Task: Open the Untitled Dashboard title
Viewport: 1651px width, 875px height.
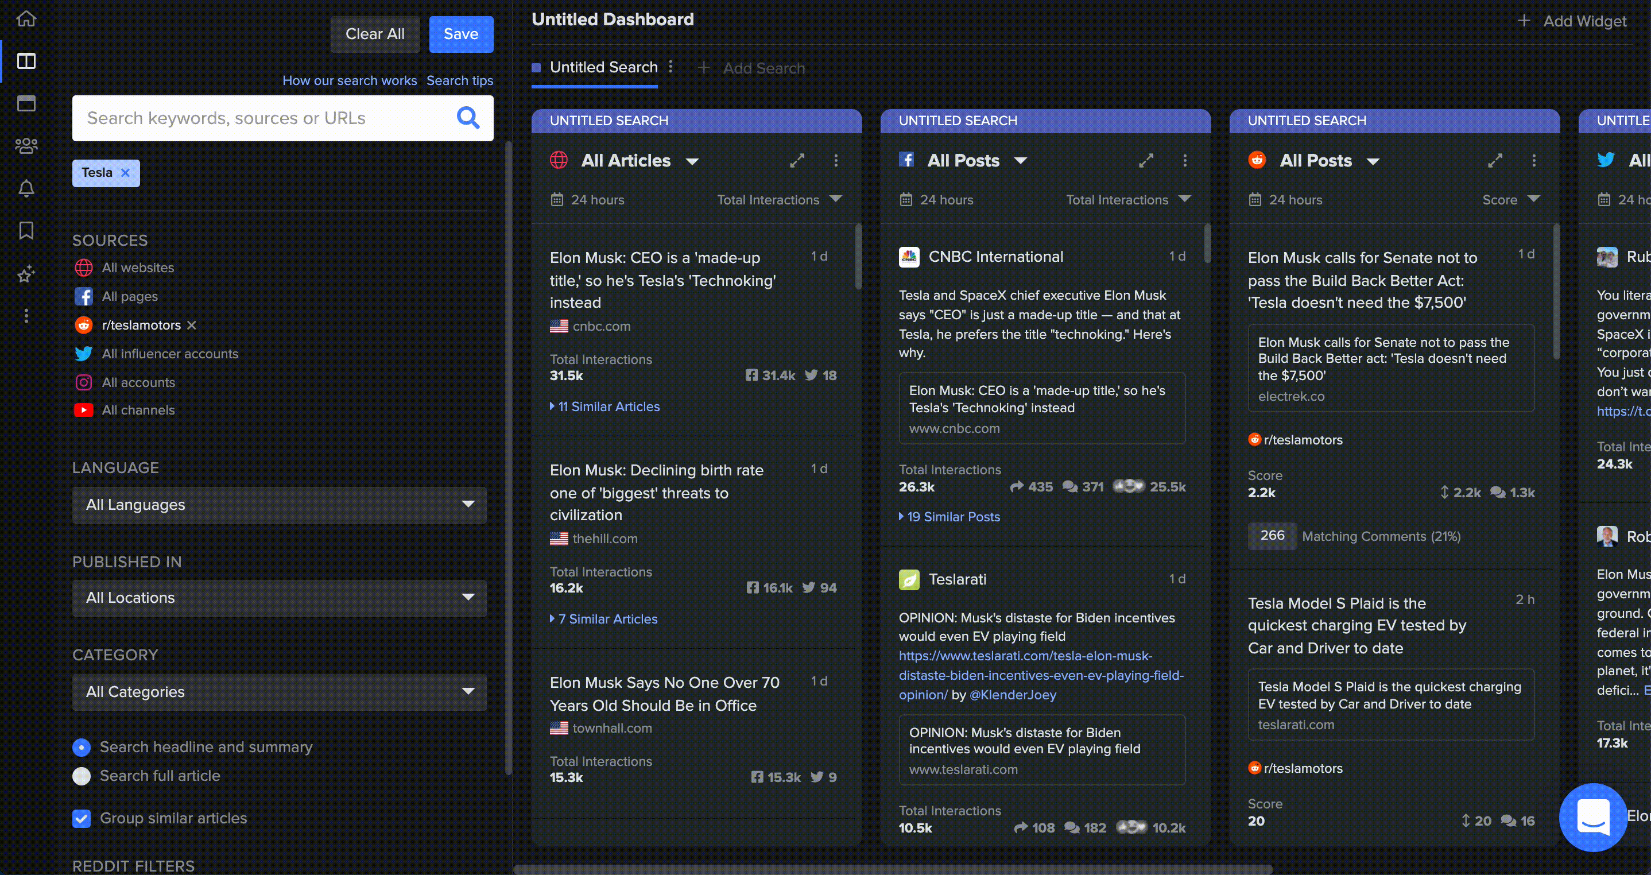Action: pyautogui.click(x=613, y=19)
